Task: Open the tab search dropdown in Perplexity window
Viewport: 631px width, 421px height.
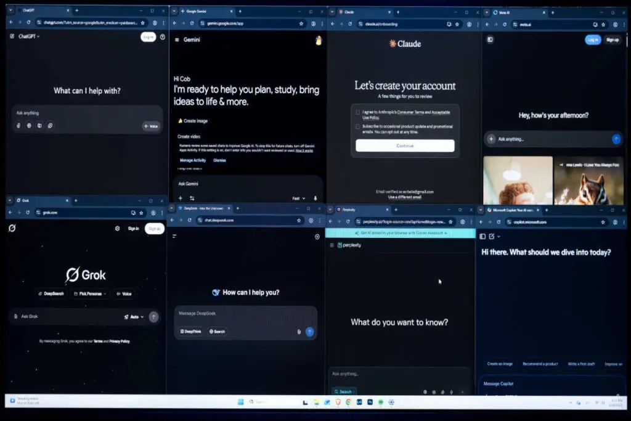Action: pyautogui.click(x=330, y=210)
